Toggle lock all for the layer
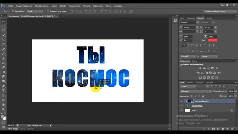The height and width of the screenshot is (134, 238). (x=203, y=96)
